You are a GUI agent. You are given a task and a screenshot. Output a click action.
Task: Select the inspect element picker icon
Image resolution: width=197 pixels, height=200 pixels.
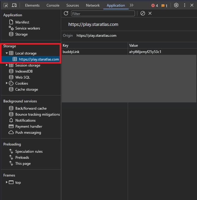6,5
